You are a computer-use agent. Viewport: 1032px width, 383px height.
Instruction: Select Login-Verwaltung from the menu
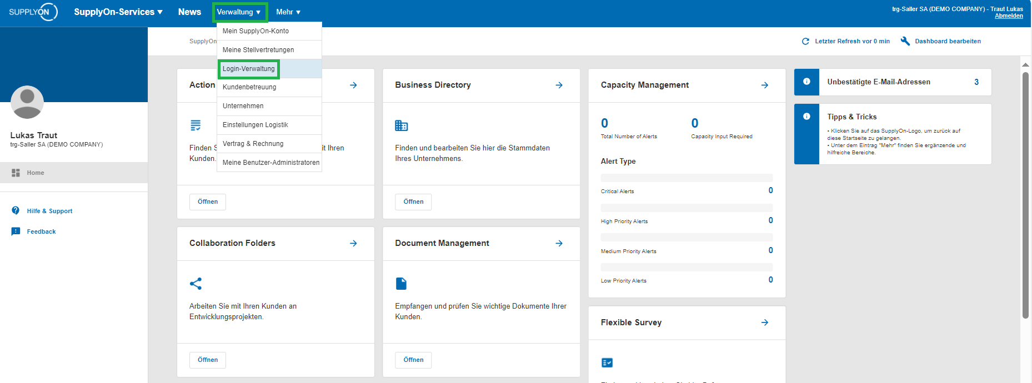(249, 69)
